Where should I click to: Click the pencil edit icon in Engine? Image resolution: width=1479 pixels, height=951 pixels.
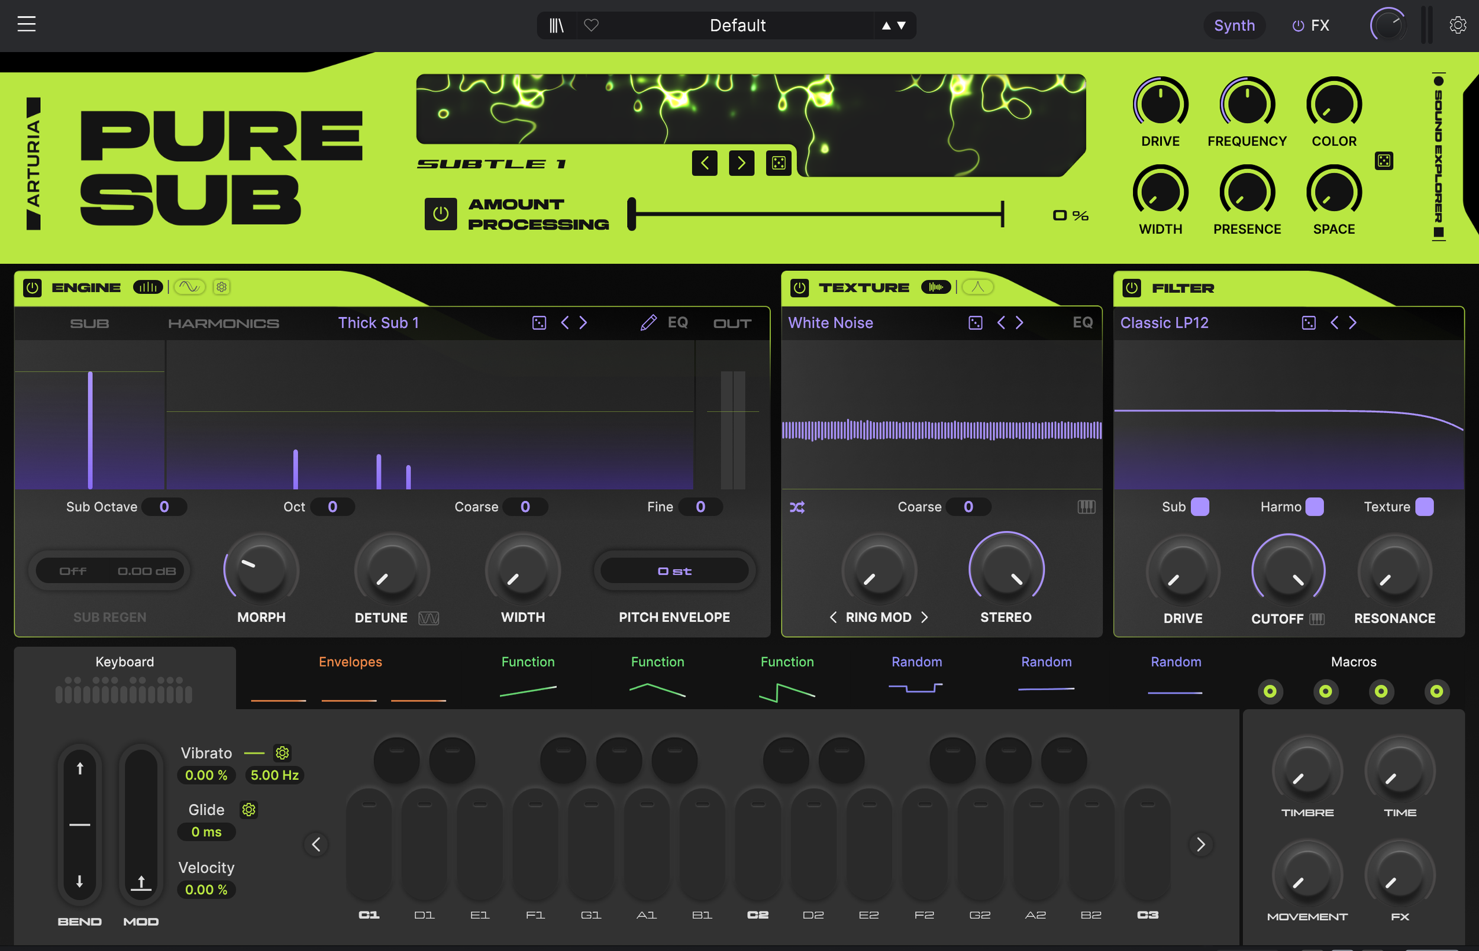click(648, 323)
